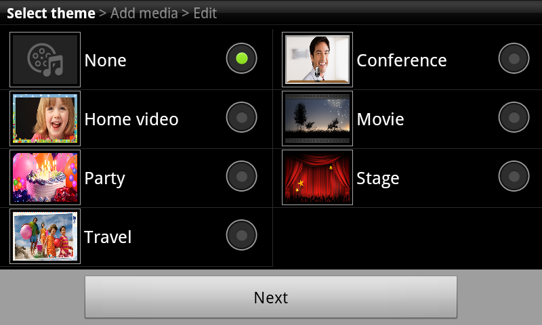The image size is (542, 325).
Task: Select the Travel radio button
Action: tap(242, 235)
